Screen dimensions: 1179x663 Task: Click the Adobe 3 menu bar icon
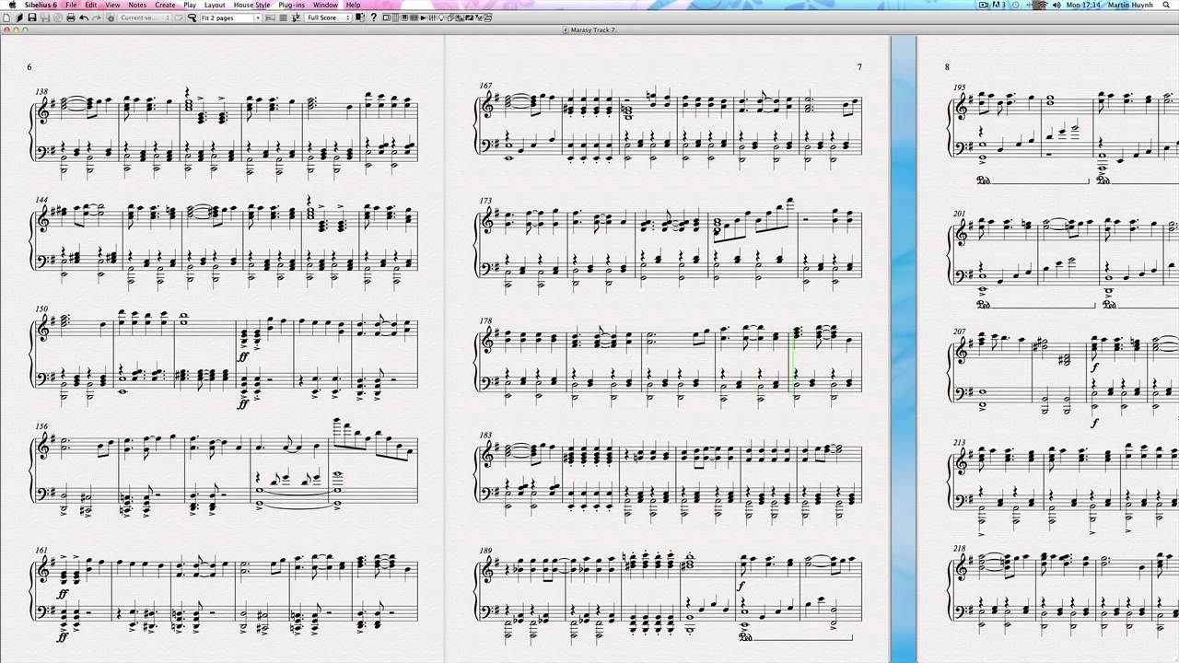[x=999, y=5]
